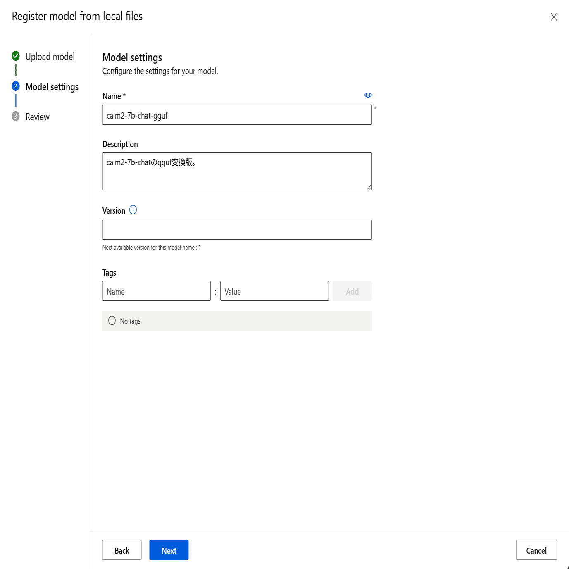Image resolution: width=569 pixels, height=569 pixels.
Task: Click the step 2 circle icon
Action: click(16, 86)
